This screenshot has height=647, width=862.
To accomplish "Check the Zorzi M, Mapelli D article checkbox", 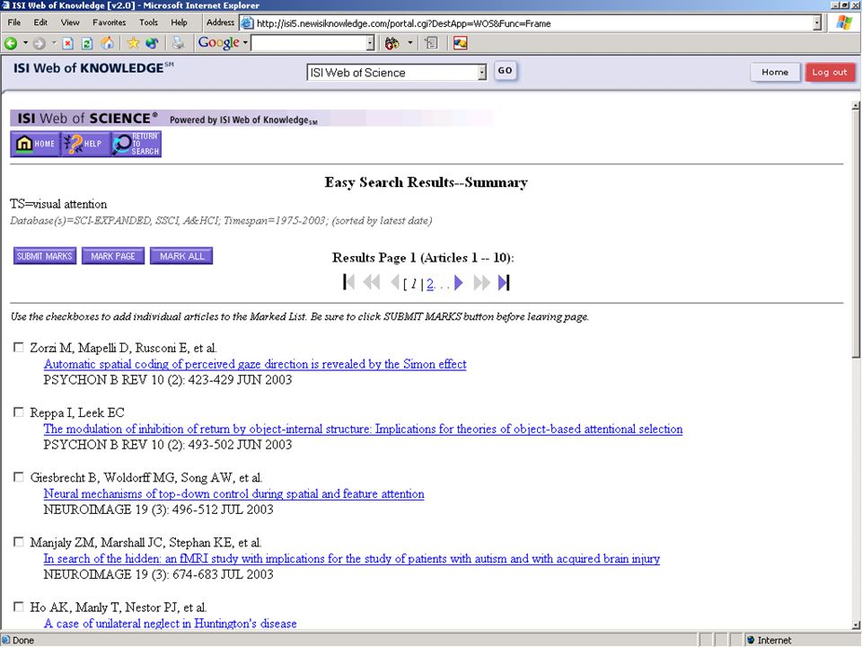I will point(19,348).
